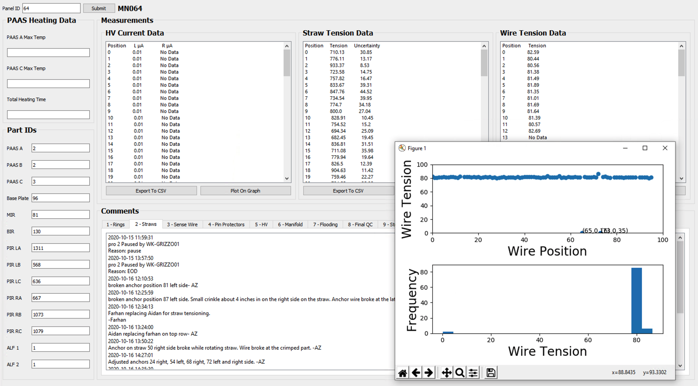
Task: Save the figure with the disk icon
Action: pos(491,372)
